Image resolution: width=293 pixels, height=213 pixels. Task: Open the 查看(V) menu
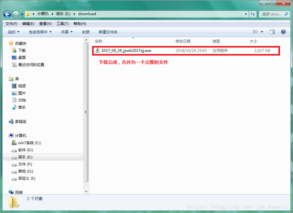click(x=45, y=24)
